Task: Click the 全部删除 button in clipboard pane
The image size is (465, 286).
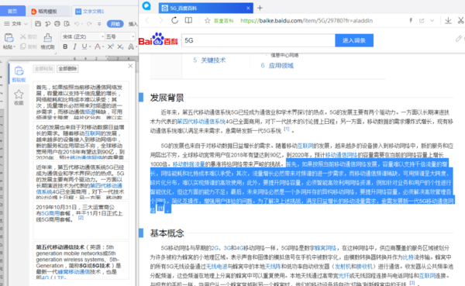Action: pos(67,69)
